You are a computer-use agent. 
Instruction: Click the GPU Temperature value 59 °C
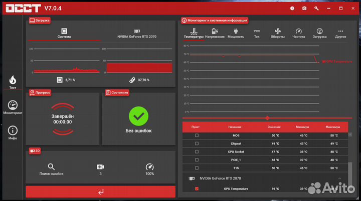point(275,189)
